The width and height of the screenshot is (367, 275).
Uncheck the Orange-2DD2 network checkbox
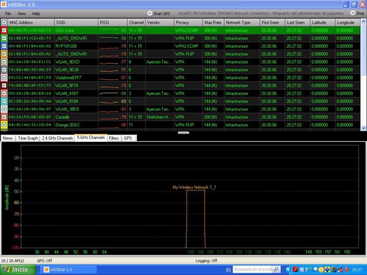pyautogui.click(x=4, y=125)
